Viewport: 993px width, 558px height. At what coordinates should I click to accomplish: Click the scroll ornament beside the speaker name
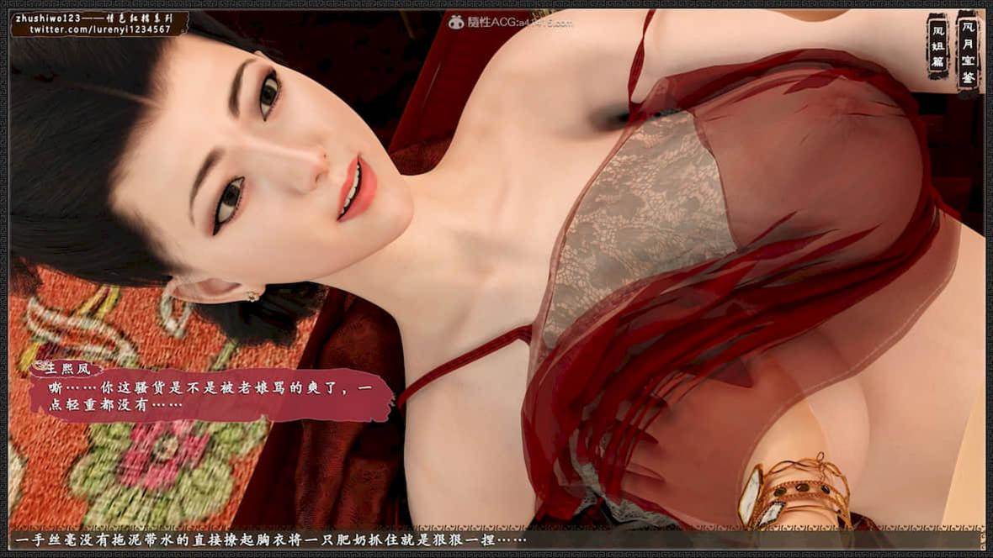coord(39,366)
